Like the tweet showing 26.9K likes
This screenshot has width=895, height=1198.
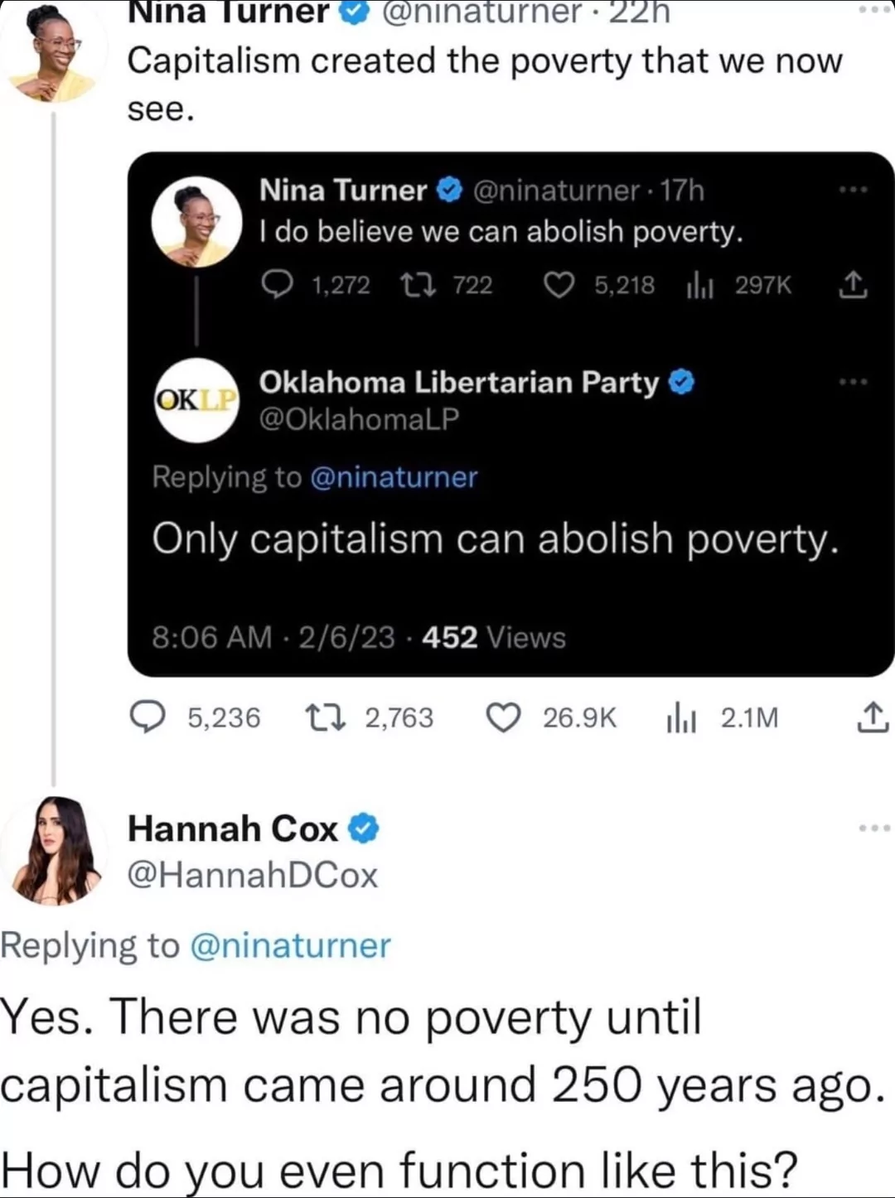[503, 717]
